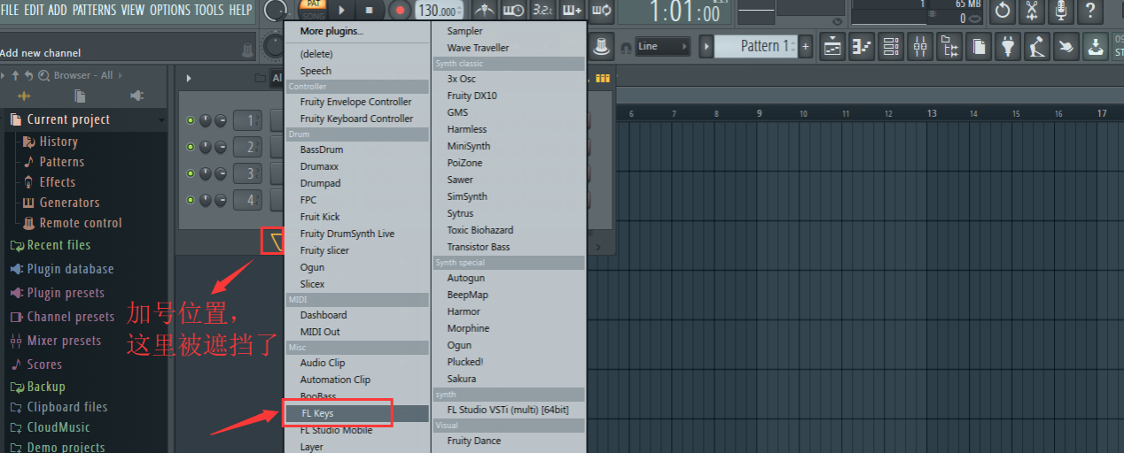Expand the Current project browser folder
The image size is (1124, 453).
pos(68,119)
